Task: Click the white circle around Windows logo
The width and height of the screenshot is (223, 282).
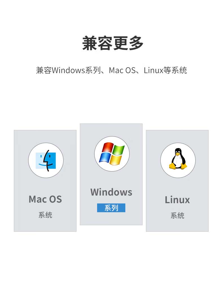Action: coord(112,154)
